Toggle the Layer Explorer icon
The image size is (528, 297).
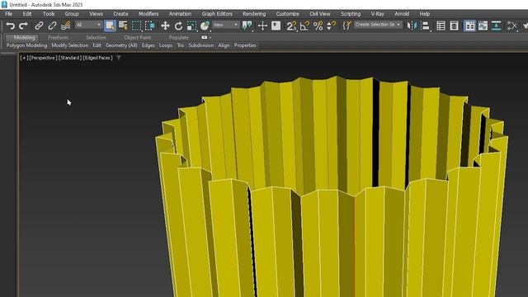coord(454,26)
